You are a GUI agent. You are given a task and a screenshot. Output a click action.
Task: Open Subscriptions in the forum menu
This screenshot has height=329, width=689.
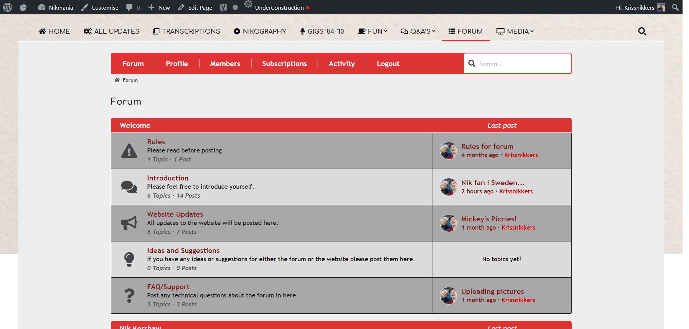(x=284, y=64)
